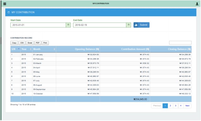
Task: Click opening balance ₦147,658.69
Action: (93, 94)
